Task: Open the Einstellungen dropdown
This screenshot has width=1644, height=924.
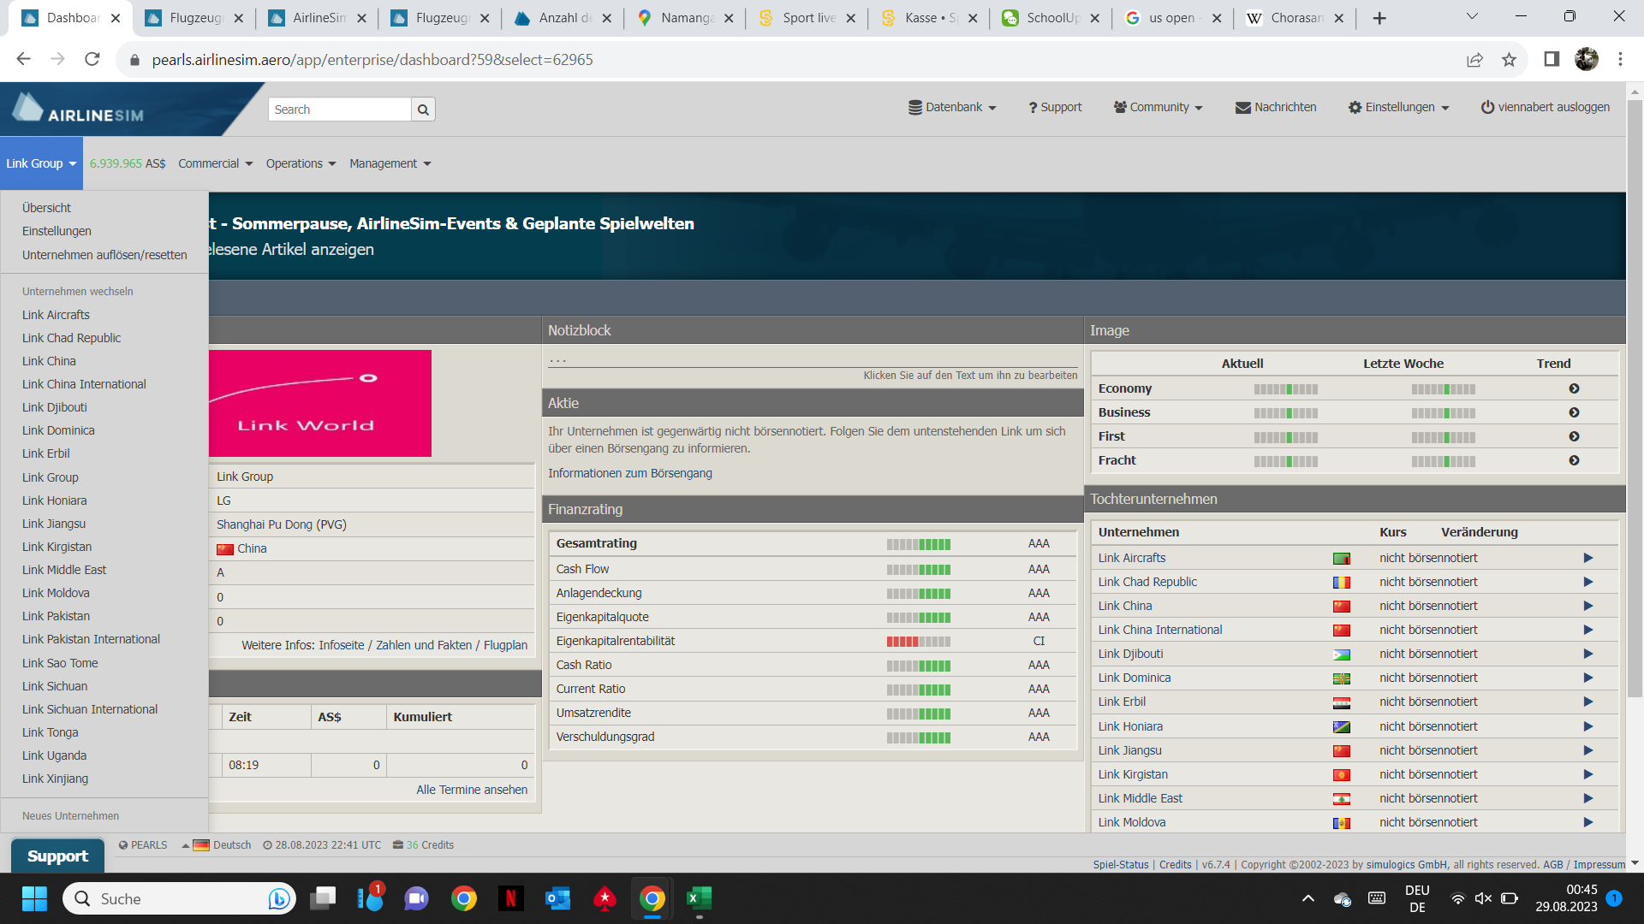Action: pyautogui.click(x=1398, y=108)
